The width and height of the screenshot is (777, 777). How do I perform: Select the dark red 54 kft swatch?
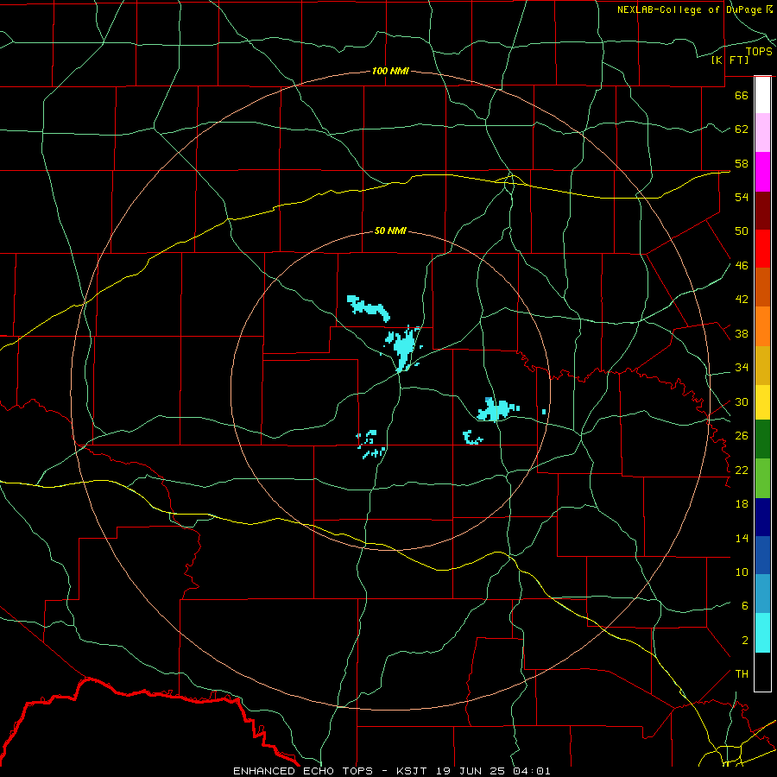pyautogui.click(x=762, y=211)
